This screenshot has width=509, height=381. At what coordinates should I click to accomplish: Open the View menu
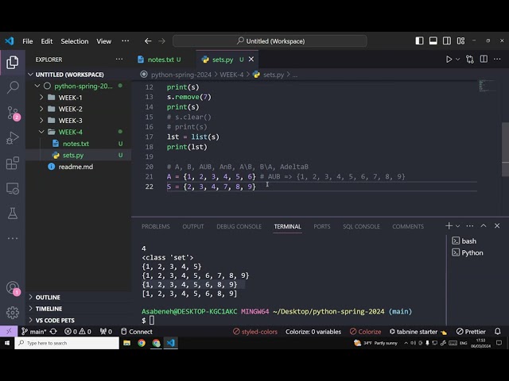pyautogui.click(x=103, y=41)
